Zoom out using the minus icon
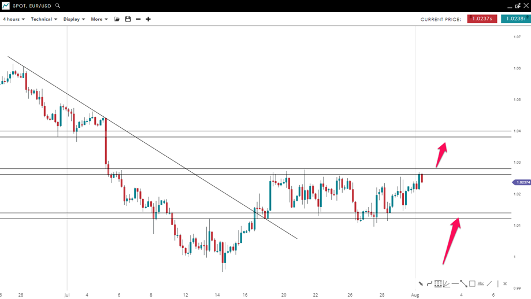 (138, 19)
